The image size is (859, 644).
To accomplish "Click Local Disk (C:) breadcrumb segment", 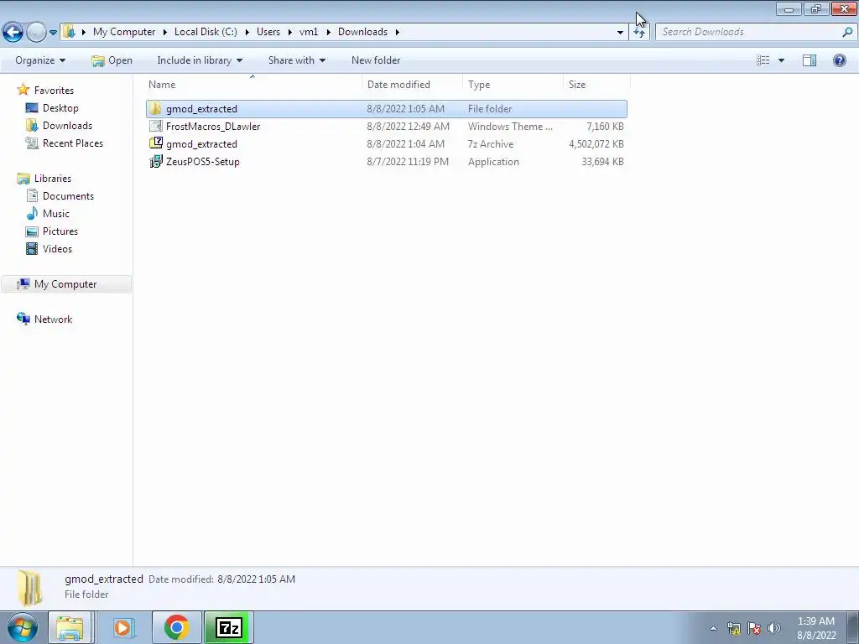I will tap(206, 32).
